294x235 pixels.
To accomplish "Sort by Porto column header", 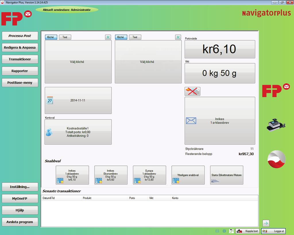I will tap(132, 198).
